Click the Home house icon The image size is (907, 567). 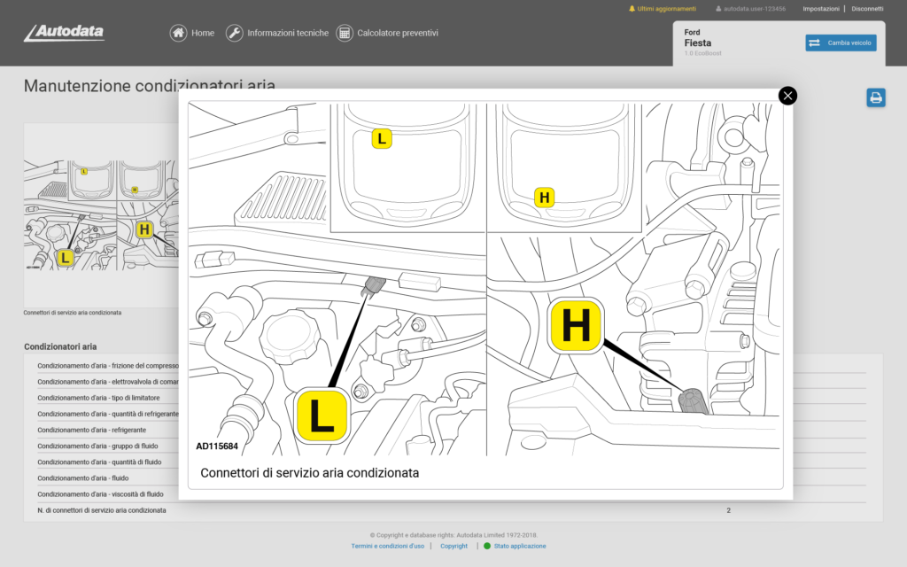click(178, 33)
